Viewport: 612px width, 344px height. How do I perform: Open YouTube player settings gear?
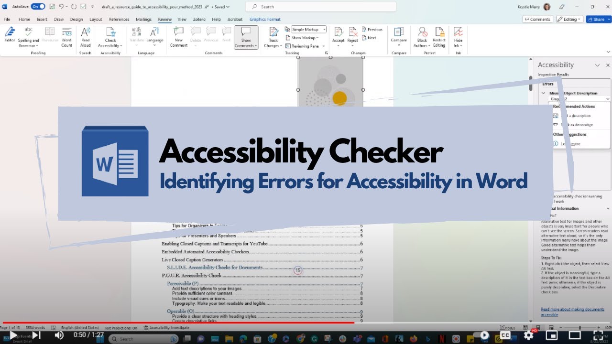tap(528, 335)
